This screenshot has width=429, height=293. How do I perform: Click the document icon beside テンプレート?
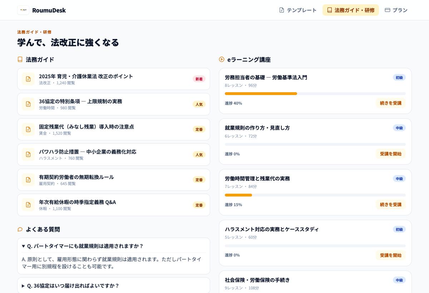pyautogui.click(x=282, y=10)
